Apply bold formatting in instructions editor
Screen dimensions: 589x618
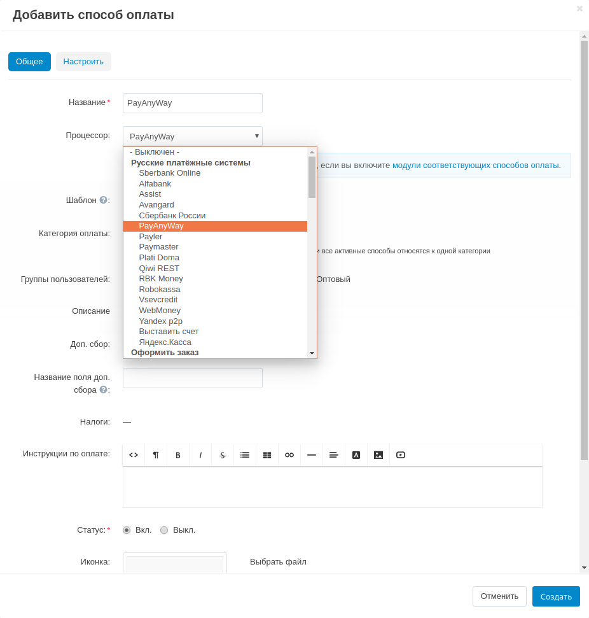178,455
